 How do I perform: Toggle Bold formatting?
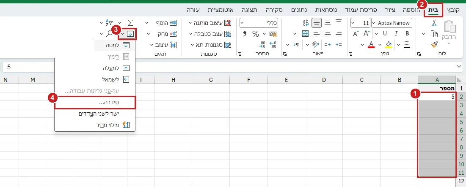[408, 33]
